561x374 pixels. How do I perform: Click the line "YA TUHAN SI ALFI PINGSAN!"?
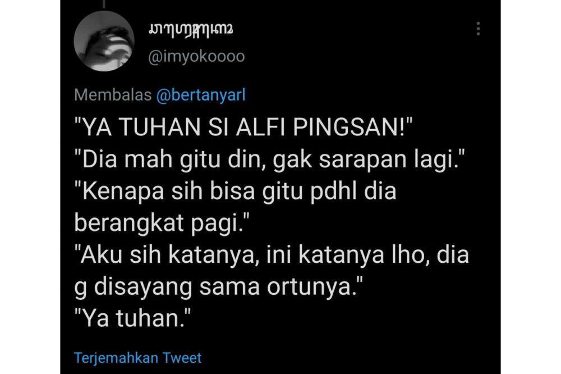(x=243, y=127)
